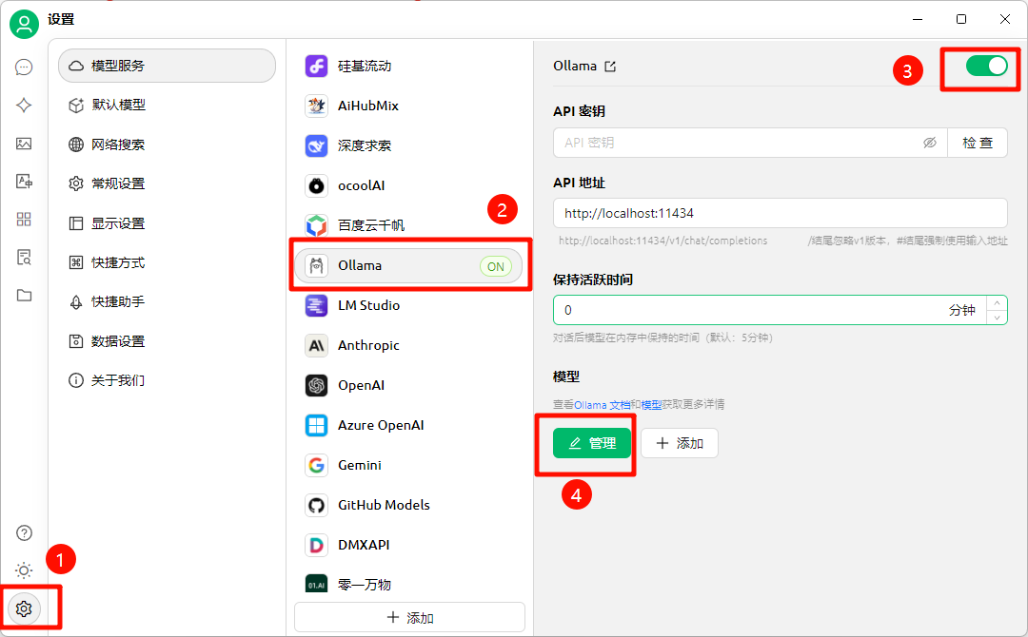Click the green 管理 models button
The width and height of the screenshot is (1028, 637).
(x=592, y=443)
